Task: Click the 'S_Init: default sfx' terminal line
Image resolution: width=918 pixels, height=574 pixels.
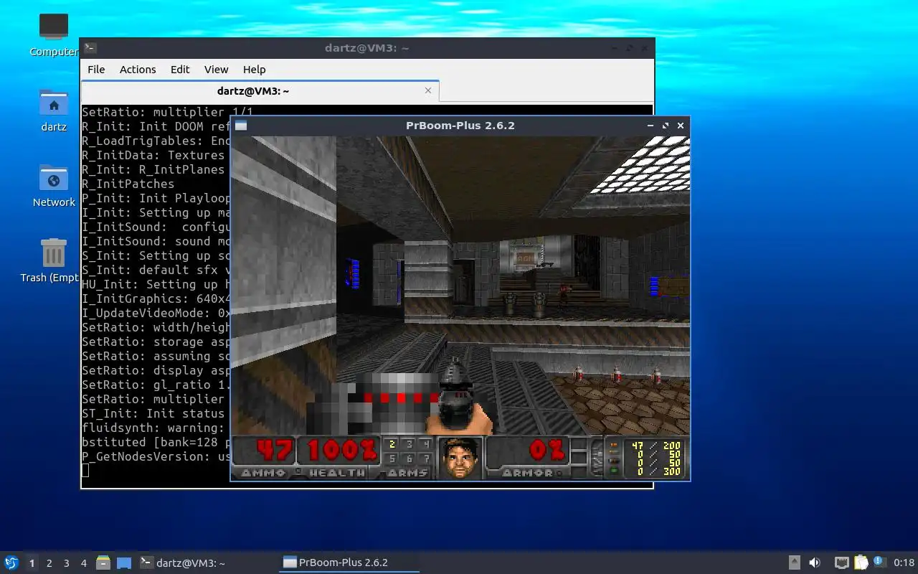Action: tap(156, 270)
